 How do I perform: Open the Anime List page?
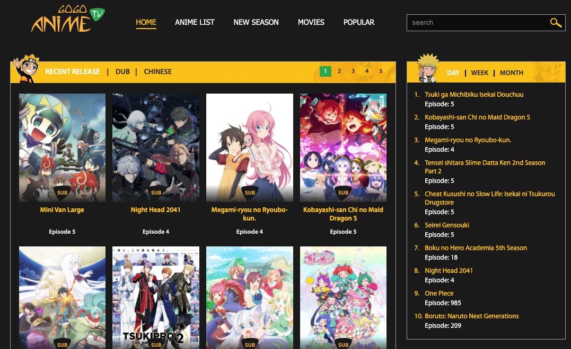(195, 22)
